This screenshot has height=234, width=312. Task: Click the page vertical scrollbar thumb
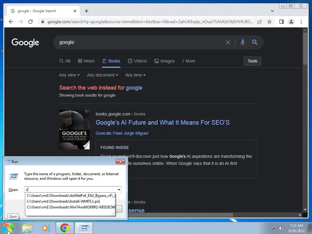[x=305, y=48]
